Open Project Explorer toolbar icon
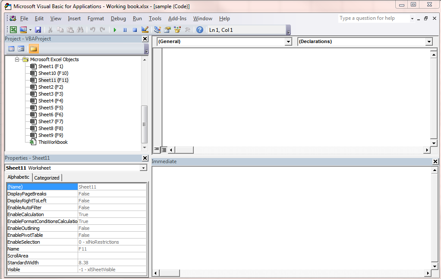Image resolution: width=441 pixels, height=279 pixels. [x=157, y=30]
